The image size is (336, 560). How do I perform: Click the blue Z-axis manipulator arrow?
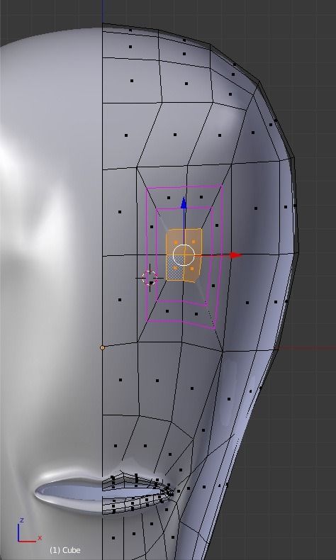[x=184, y=203]
